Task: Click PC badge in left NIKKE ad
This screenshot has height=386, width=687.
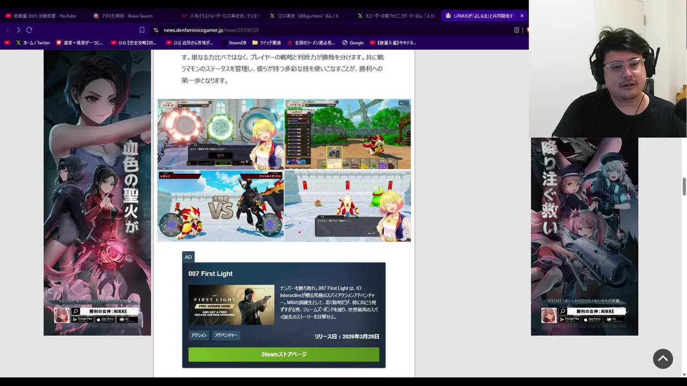Action: tap(127, 320)
